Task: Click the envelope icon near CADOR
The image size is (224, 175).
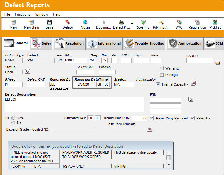Action: [217, 63]
